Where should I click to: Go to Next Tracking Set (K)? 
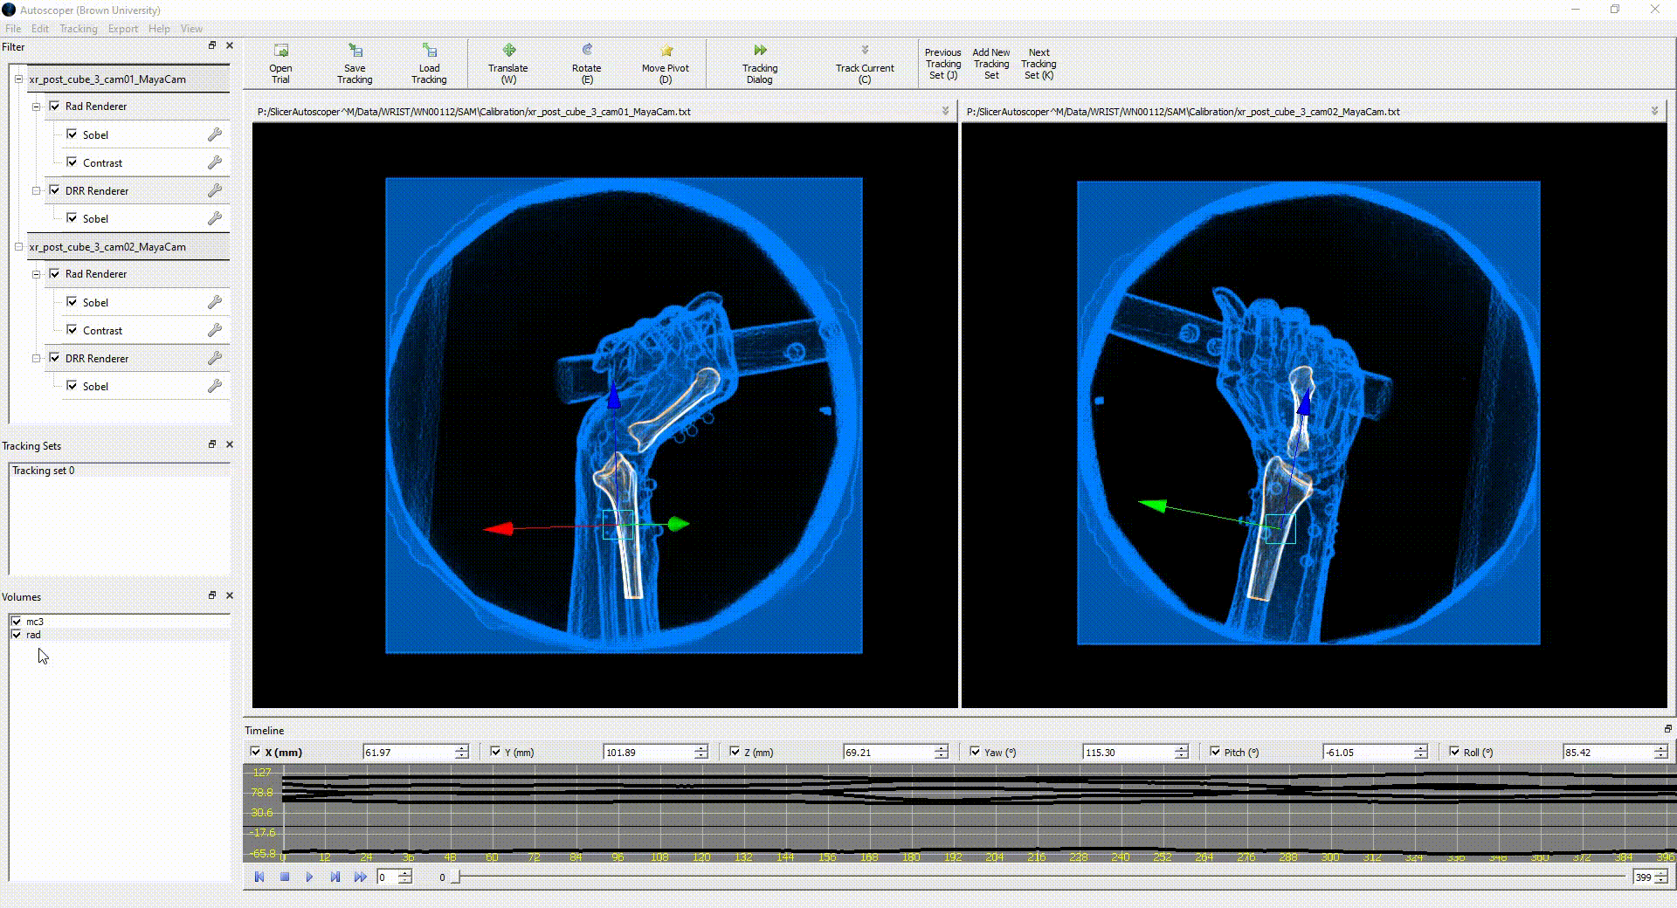click(1039, 64)
